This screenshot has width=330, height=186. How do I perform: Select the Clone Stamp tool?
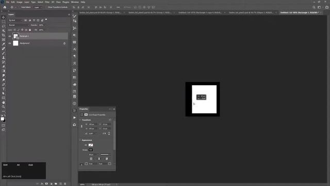[4, 57]
